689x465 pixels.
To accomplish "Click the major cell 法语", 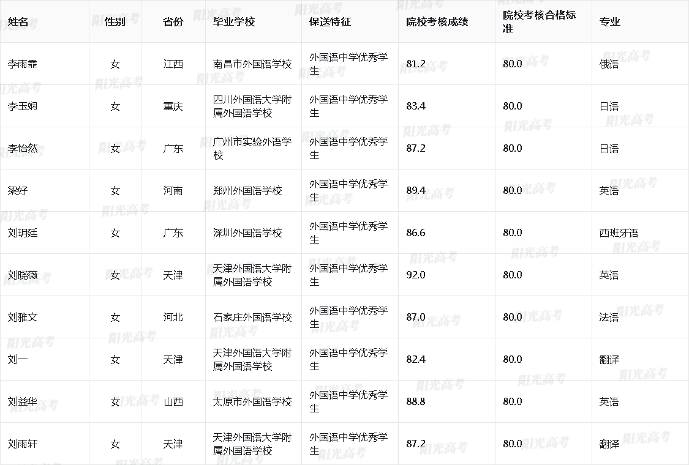I will 609,318.
